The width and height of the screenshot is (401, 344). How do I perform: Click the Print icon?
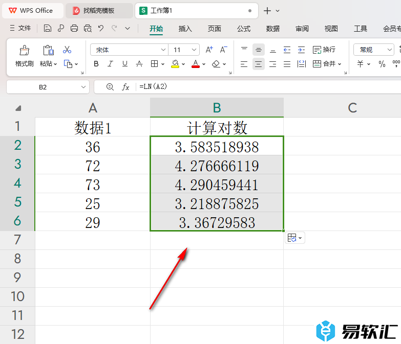pyautogui.click(x=74, y=28)
